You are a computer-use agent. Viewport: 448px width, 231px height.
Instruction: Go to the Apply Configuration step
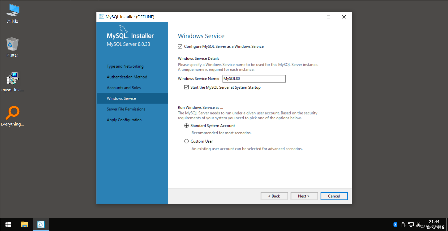[x=124, y=120]
